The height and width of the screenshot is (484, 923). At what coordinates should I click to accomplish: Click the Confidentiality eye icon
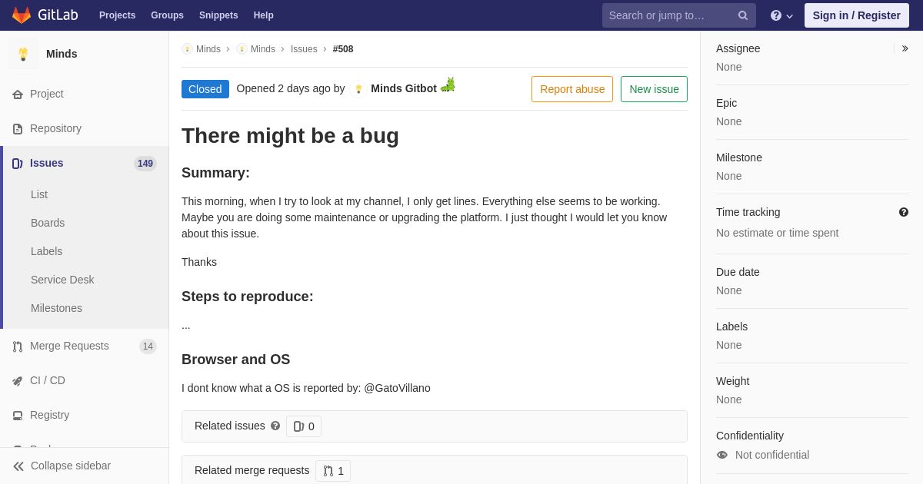tap(722, 455)
